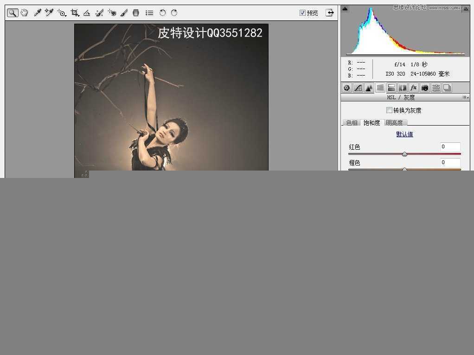Select the Straighten tool

[x=87, y=13]
